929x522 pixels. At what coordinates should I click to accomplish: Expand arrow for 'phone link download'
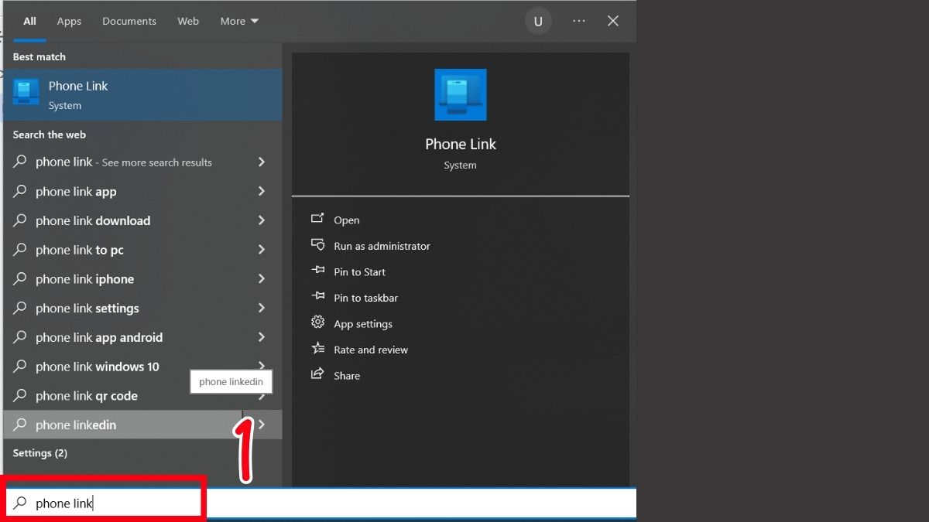[262, 220]
